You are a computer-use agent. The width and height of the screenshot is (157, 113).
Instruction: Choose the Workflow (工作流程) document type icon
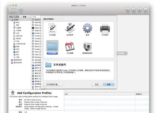[x=52, y=28]
